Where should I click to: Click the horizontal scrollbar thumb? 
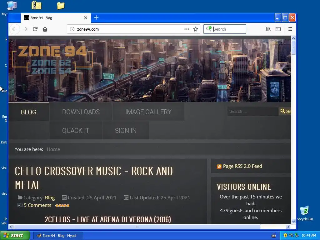[x=137, y=227]
